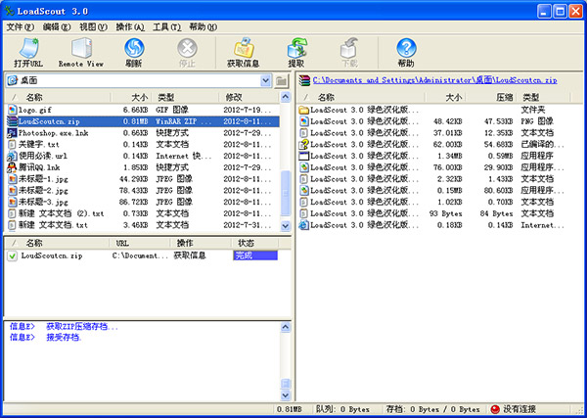Select 新建 文本文档 (2).txt file
The height and width of the screenshot is (418, 587).
tap(143, 213)
